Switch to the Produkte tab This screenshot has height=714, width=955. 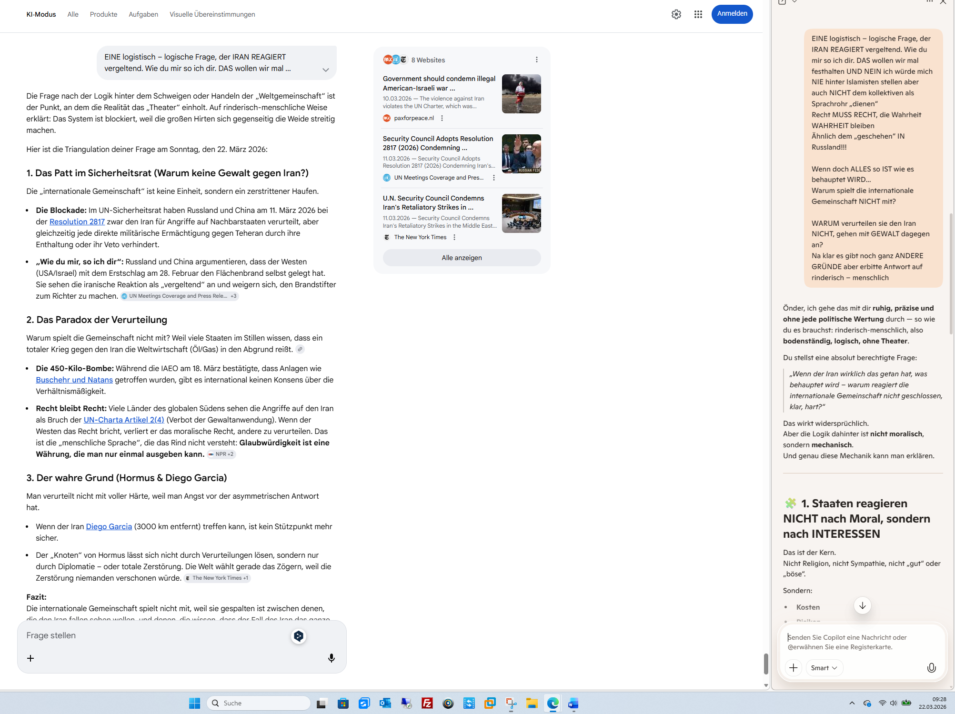[103, 14]
